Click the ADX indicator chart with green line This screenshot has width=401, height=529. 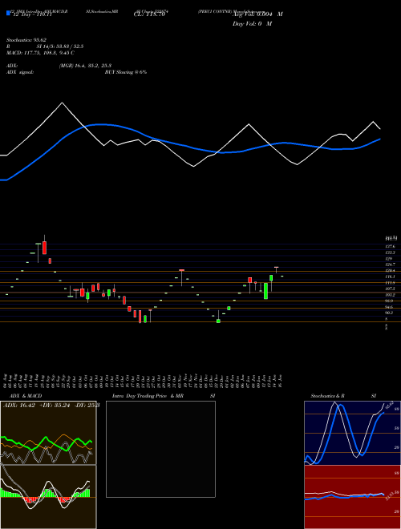pos(48,433)
